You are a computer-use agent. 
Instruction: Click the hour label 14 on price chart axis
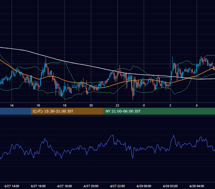[x=12, y=106]
